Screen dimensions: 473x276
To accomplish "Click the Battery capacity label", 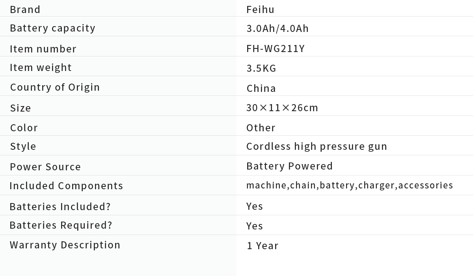I will coord(52,28).
